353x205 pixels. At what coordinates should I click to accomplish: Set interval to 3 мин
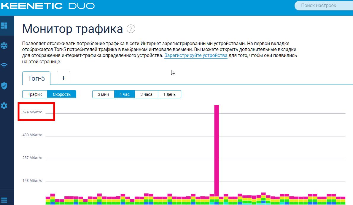[x=103, y=94]
